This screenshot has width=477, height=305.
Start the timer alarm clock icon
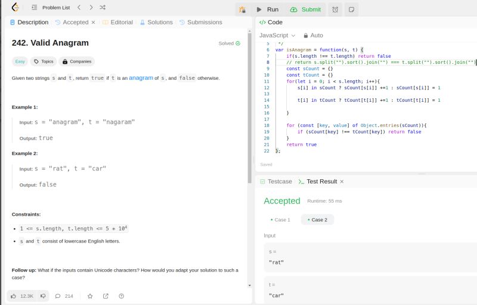[x=335, y=10]
